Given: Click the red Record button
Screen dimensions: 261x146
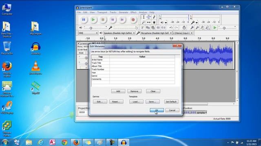Looking at the screenshot, I should (x=133, y=20).
